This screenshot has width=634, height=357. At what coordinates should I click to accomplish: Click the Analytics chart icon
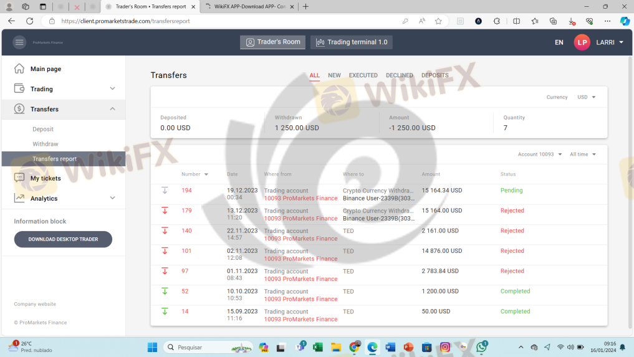(x=19, y=198)
